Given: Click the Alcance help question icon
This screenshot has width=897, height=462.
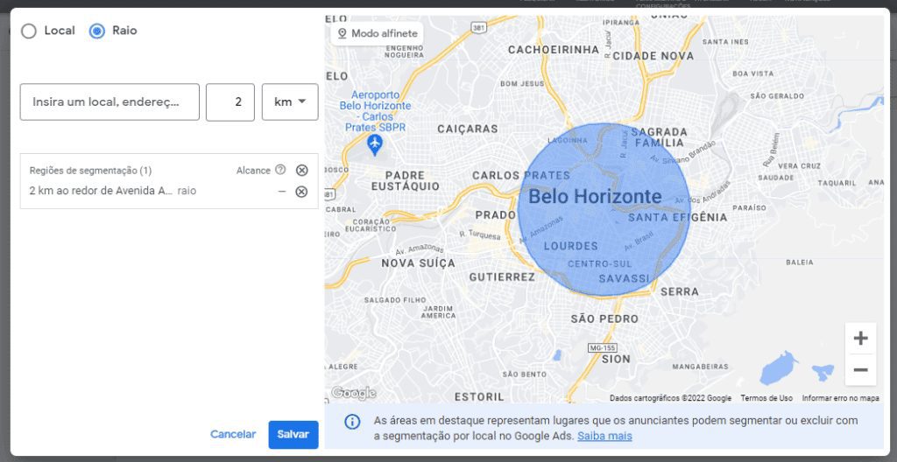Looking at the screenshot, I should [x=280, y=170].
